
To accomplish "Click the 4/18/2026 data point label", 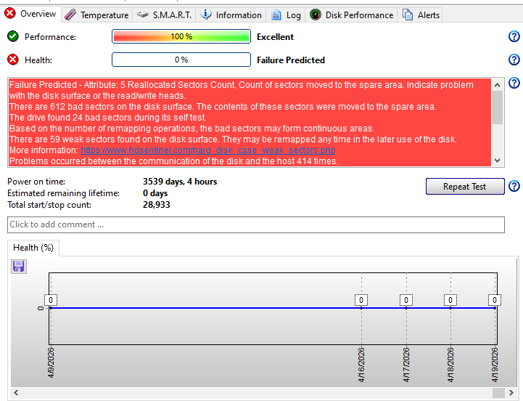I will point(450,300).
